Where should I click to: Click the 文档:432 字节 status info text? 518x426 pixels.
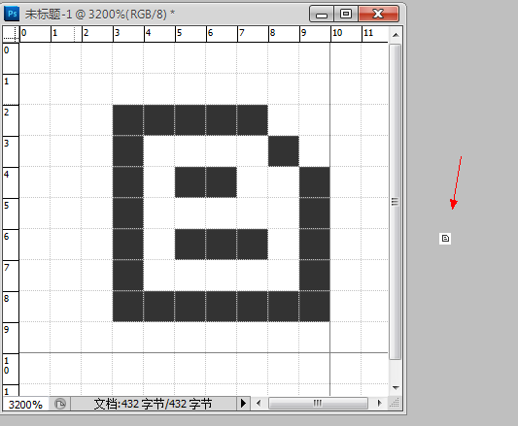(x=153, y=404)
